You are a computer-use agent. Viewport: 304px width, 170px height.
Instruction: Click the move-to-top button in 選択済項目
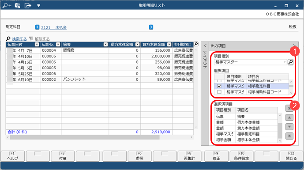click(289, 108)
